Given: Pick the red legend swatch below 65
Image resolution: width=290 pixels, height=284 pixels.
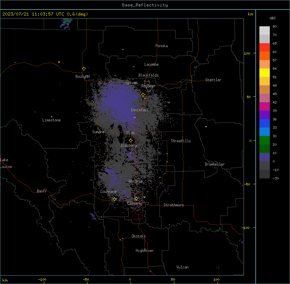Looking at the screenshot, I should tap(264, 47).
